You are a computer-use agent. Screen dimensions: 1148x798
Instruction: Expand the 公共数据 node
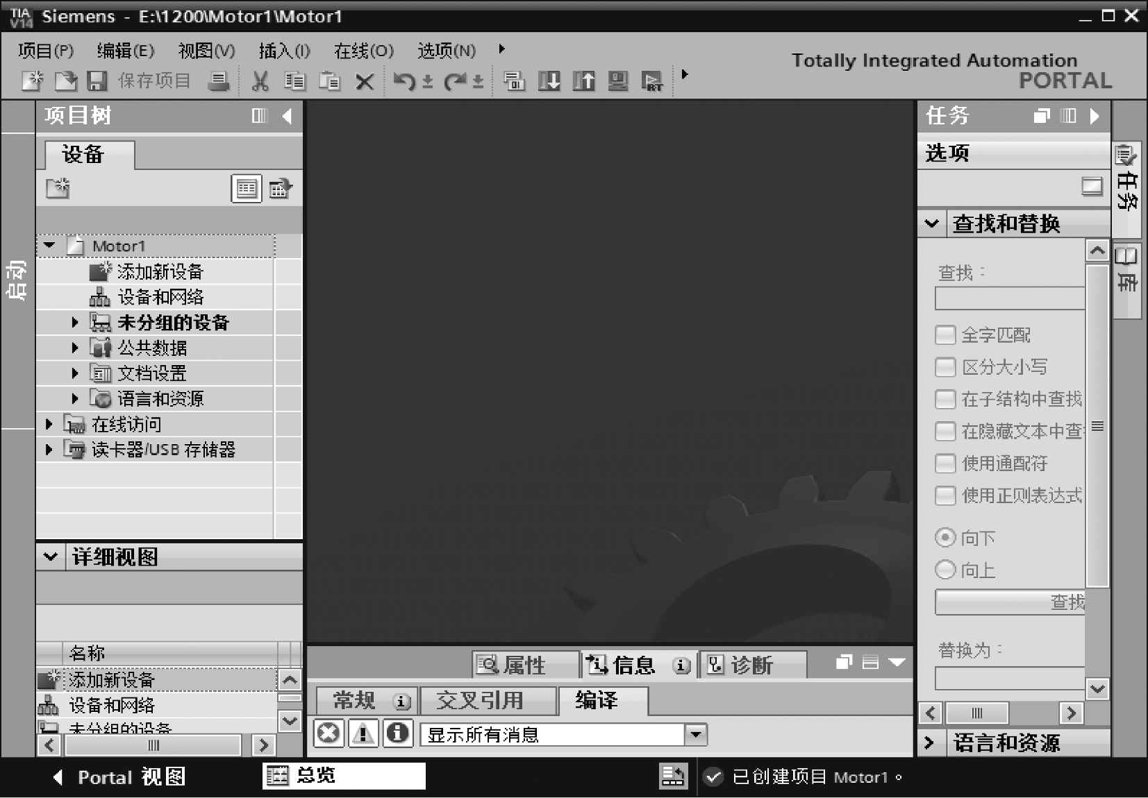(x=75, y=348)
